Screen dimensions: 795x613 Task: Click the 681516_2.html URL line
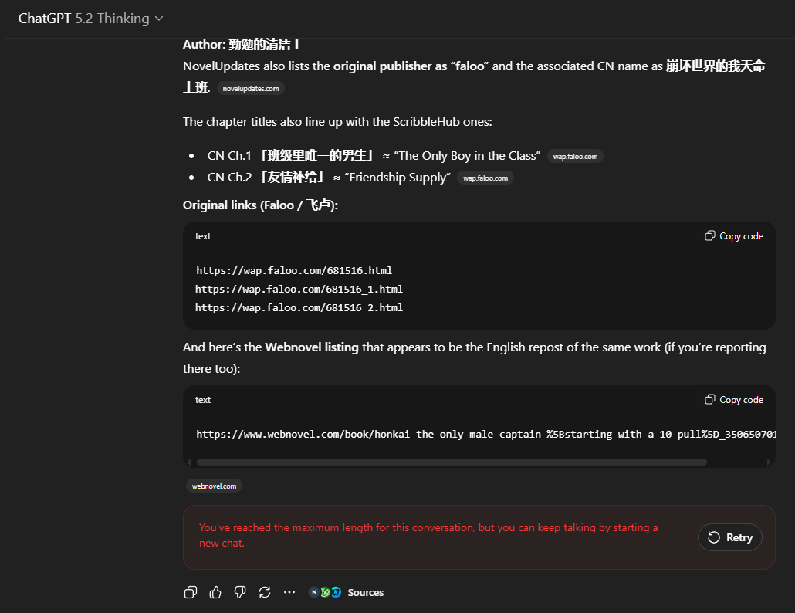[299, 307]
